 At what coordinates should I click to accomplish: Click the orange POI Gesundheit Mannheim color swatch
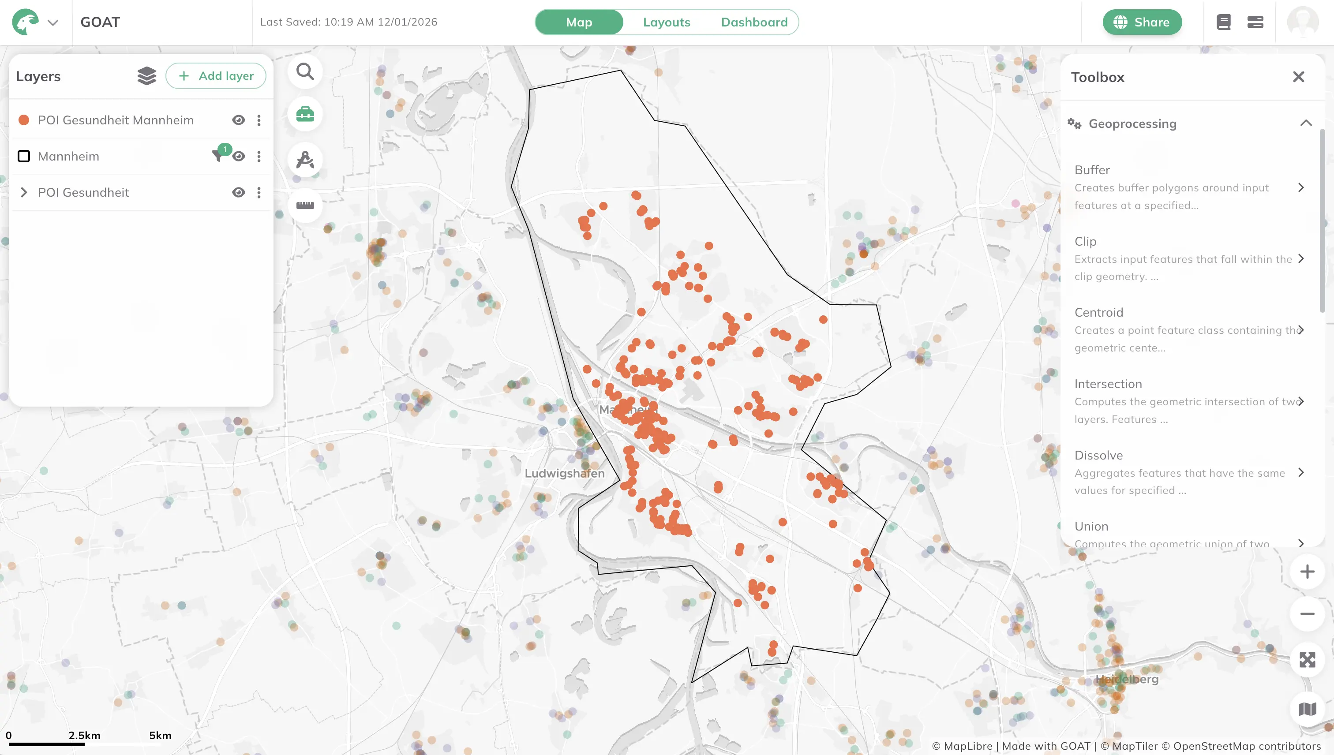[x=24, y=120]
